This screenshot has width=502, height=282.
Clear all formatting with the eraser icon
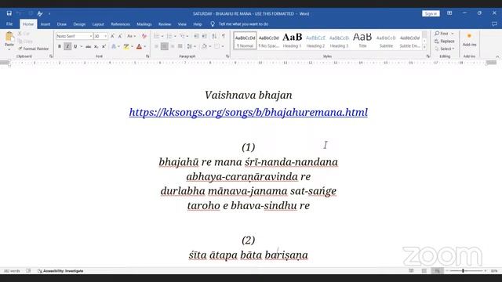(144, 36)
